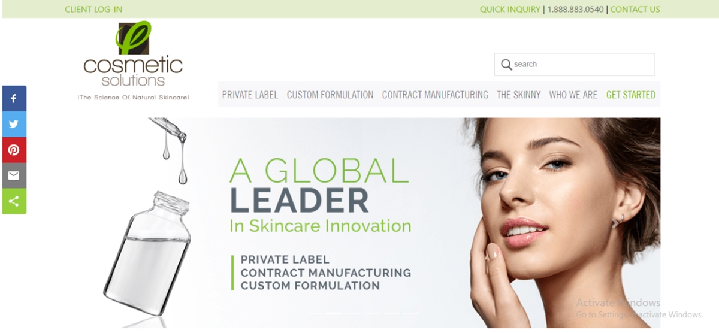Open the Private Label menu
This screenshot has width=719, height=333.
click(x=250, y=95)
